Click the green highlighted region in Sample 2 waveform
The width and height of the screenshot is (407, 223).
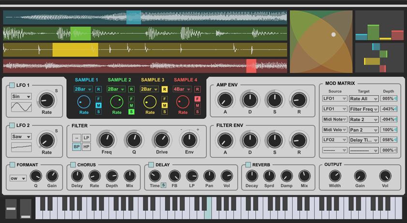click(x=80, y=33)
